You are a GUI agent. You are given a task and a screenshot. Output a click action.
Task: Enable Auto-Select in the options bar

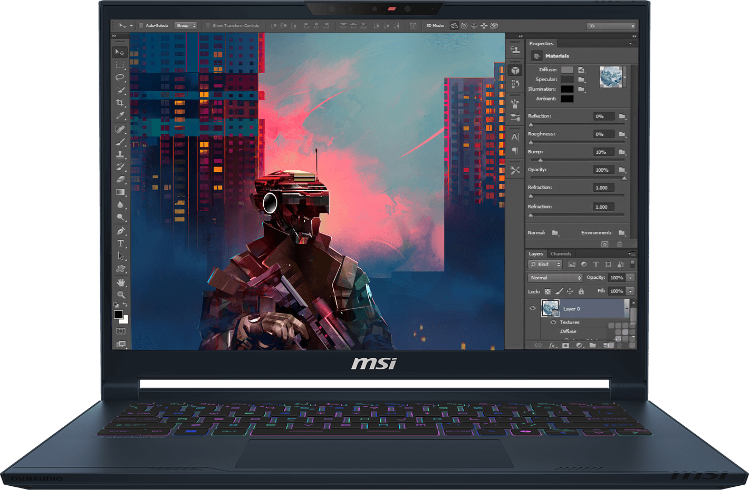point(141,25)
